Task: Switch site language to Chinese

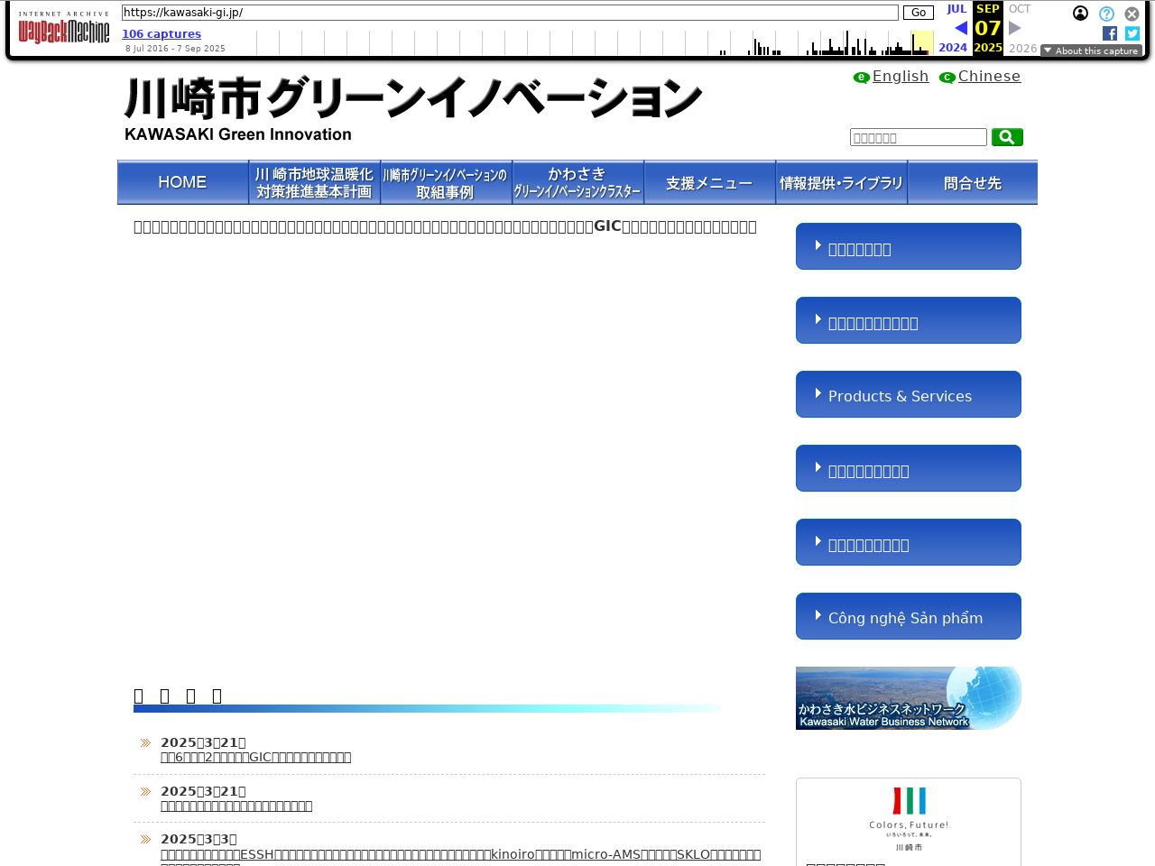Action: (989, 77)
